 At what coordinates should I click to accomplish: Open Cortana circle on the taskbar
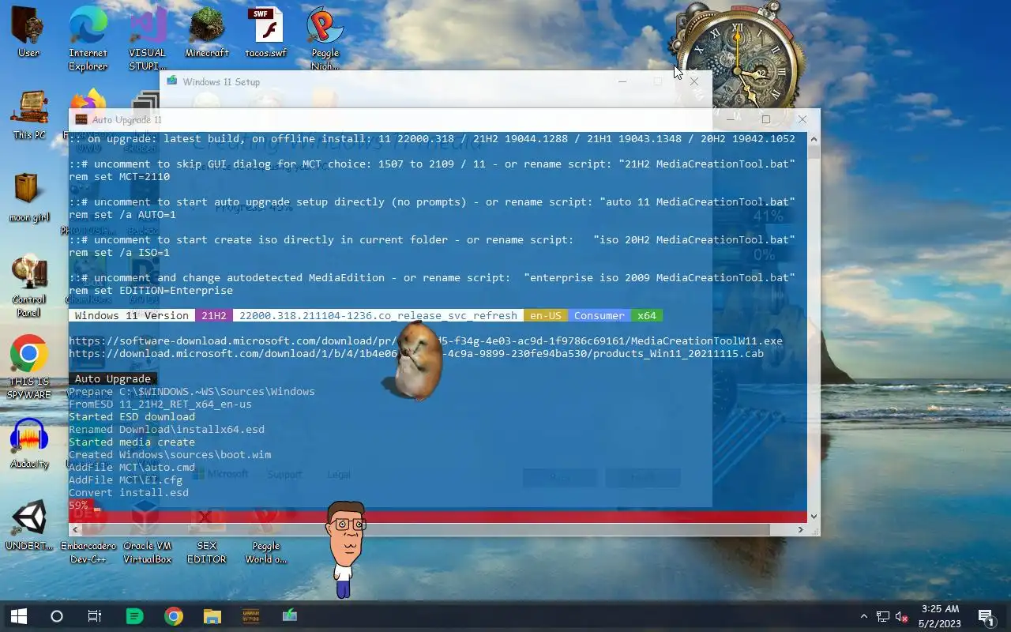[57, 616]
